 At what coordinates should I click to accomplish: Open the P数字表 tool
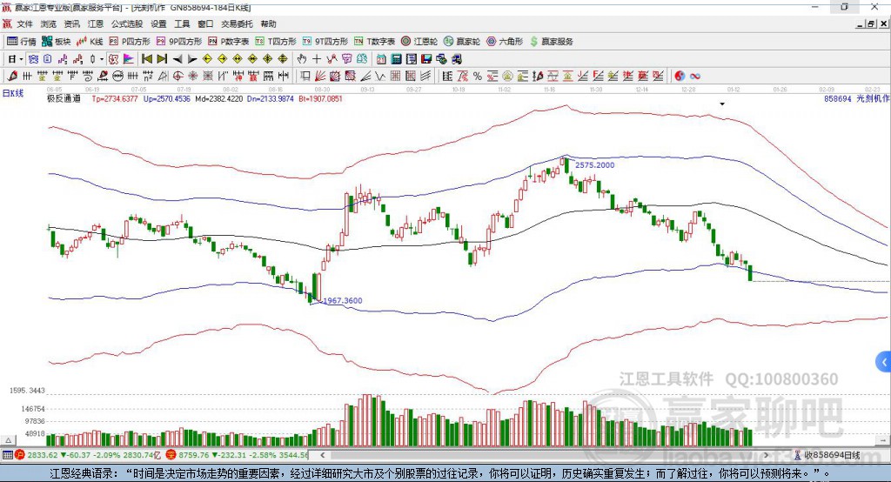[229, 42]
